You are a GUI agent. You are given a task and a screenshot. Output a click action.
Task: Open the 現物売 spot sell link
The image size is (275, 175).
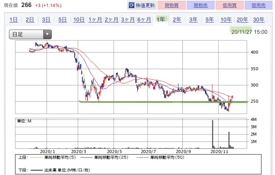tap(201, 6)
